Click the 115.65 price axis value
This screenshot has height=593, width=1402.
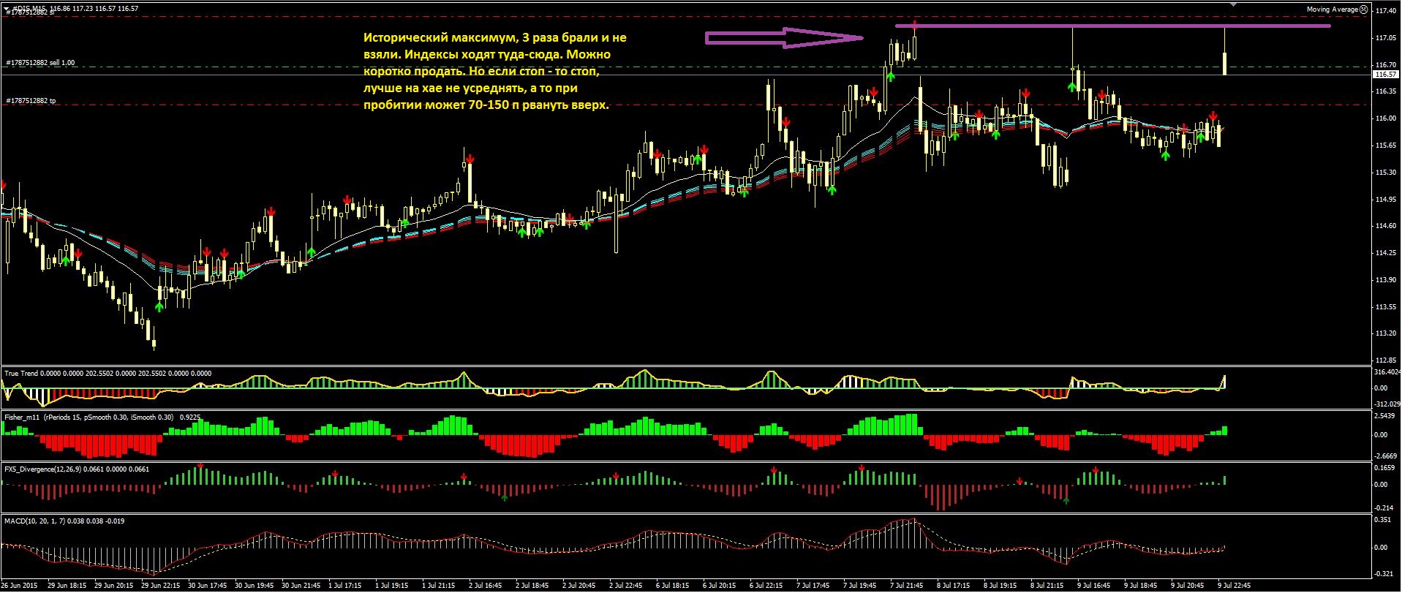1386,146
